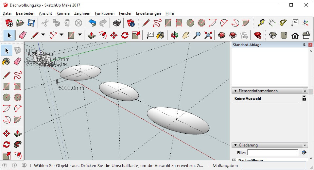
Task: Click Make Component in the left tool palette
Action: (x=18, y=50)
